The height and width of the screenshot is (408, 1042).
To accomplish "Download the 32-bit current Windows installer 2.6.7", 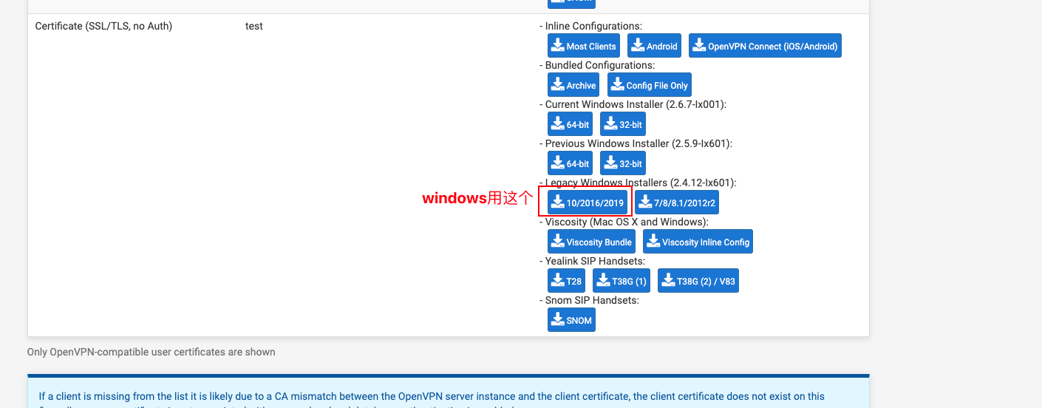I will 623,124.
